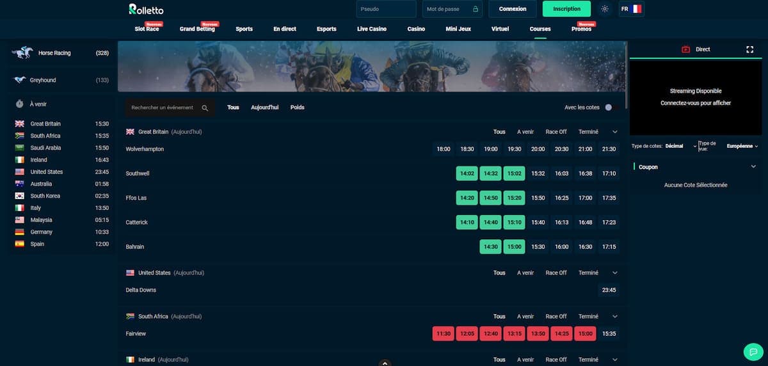Click the Pseudo username field
The image size is (768, 366).
click(386, 9)
